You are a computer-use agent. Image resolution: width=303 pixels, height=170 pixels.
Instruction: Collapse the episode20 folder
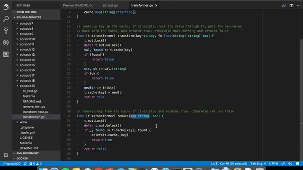click(36, 86)
